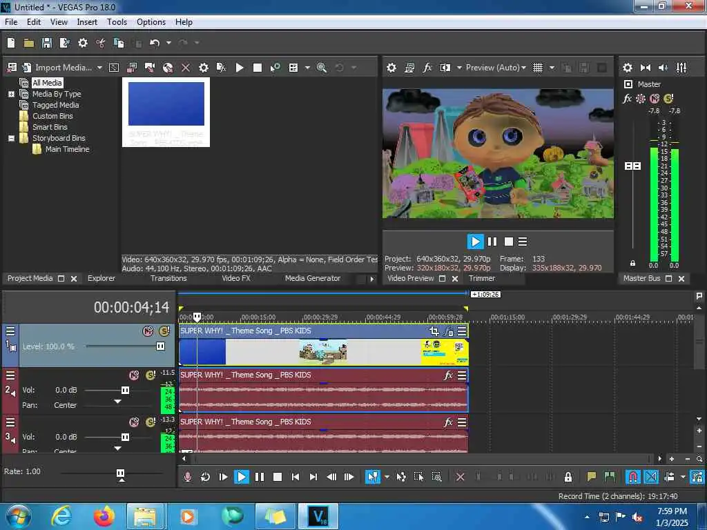Click Master FX icon
The image size is (707, 530).
(x=627, y=98)
